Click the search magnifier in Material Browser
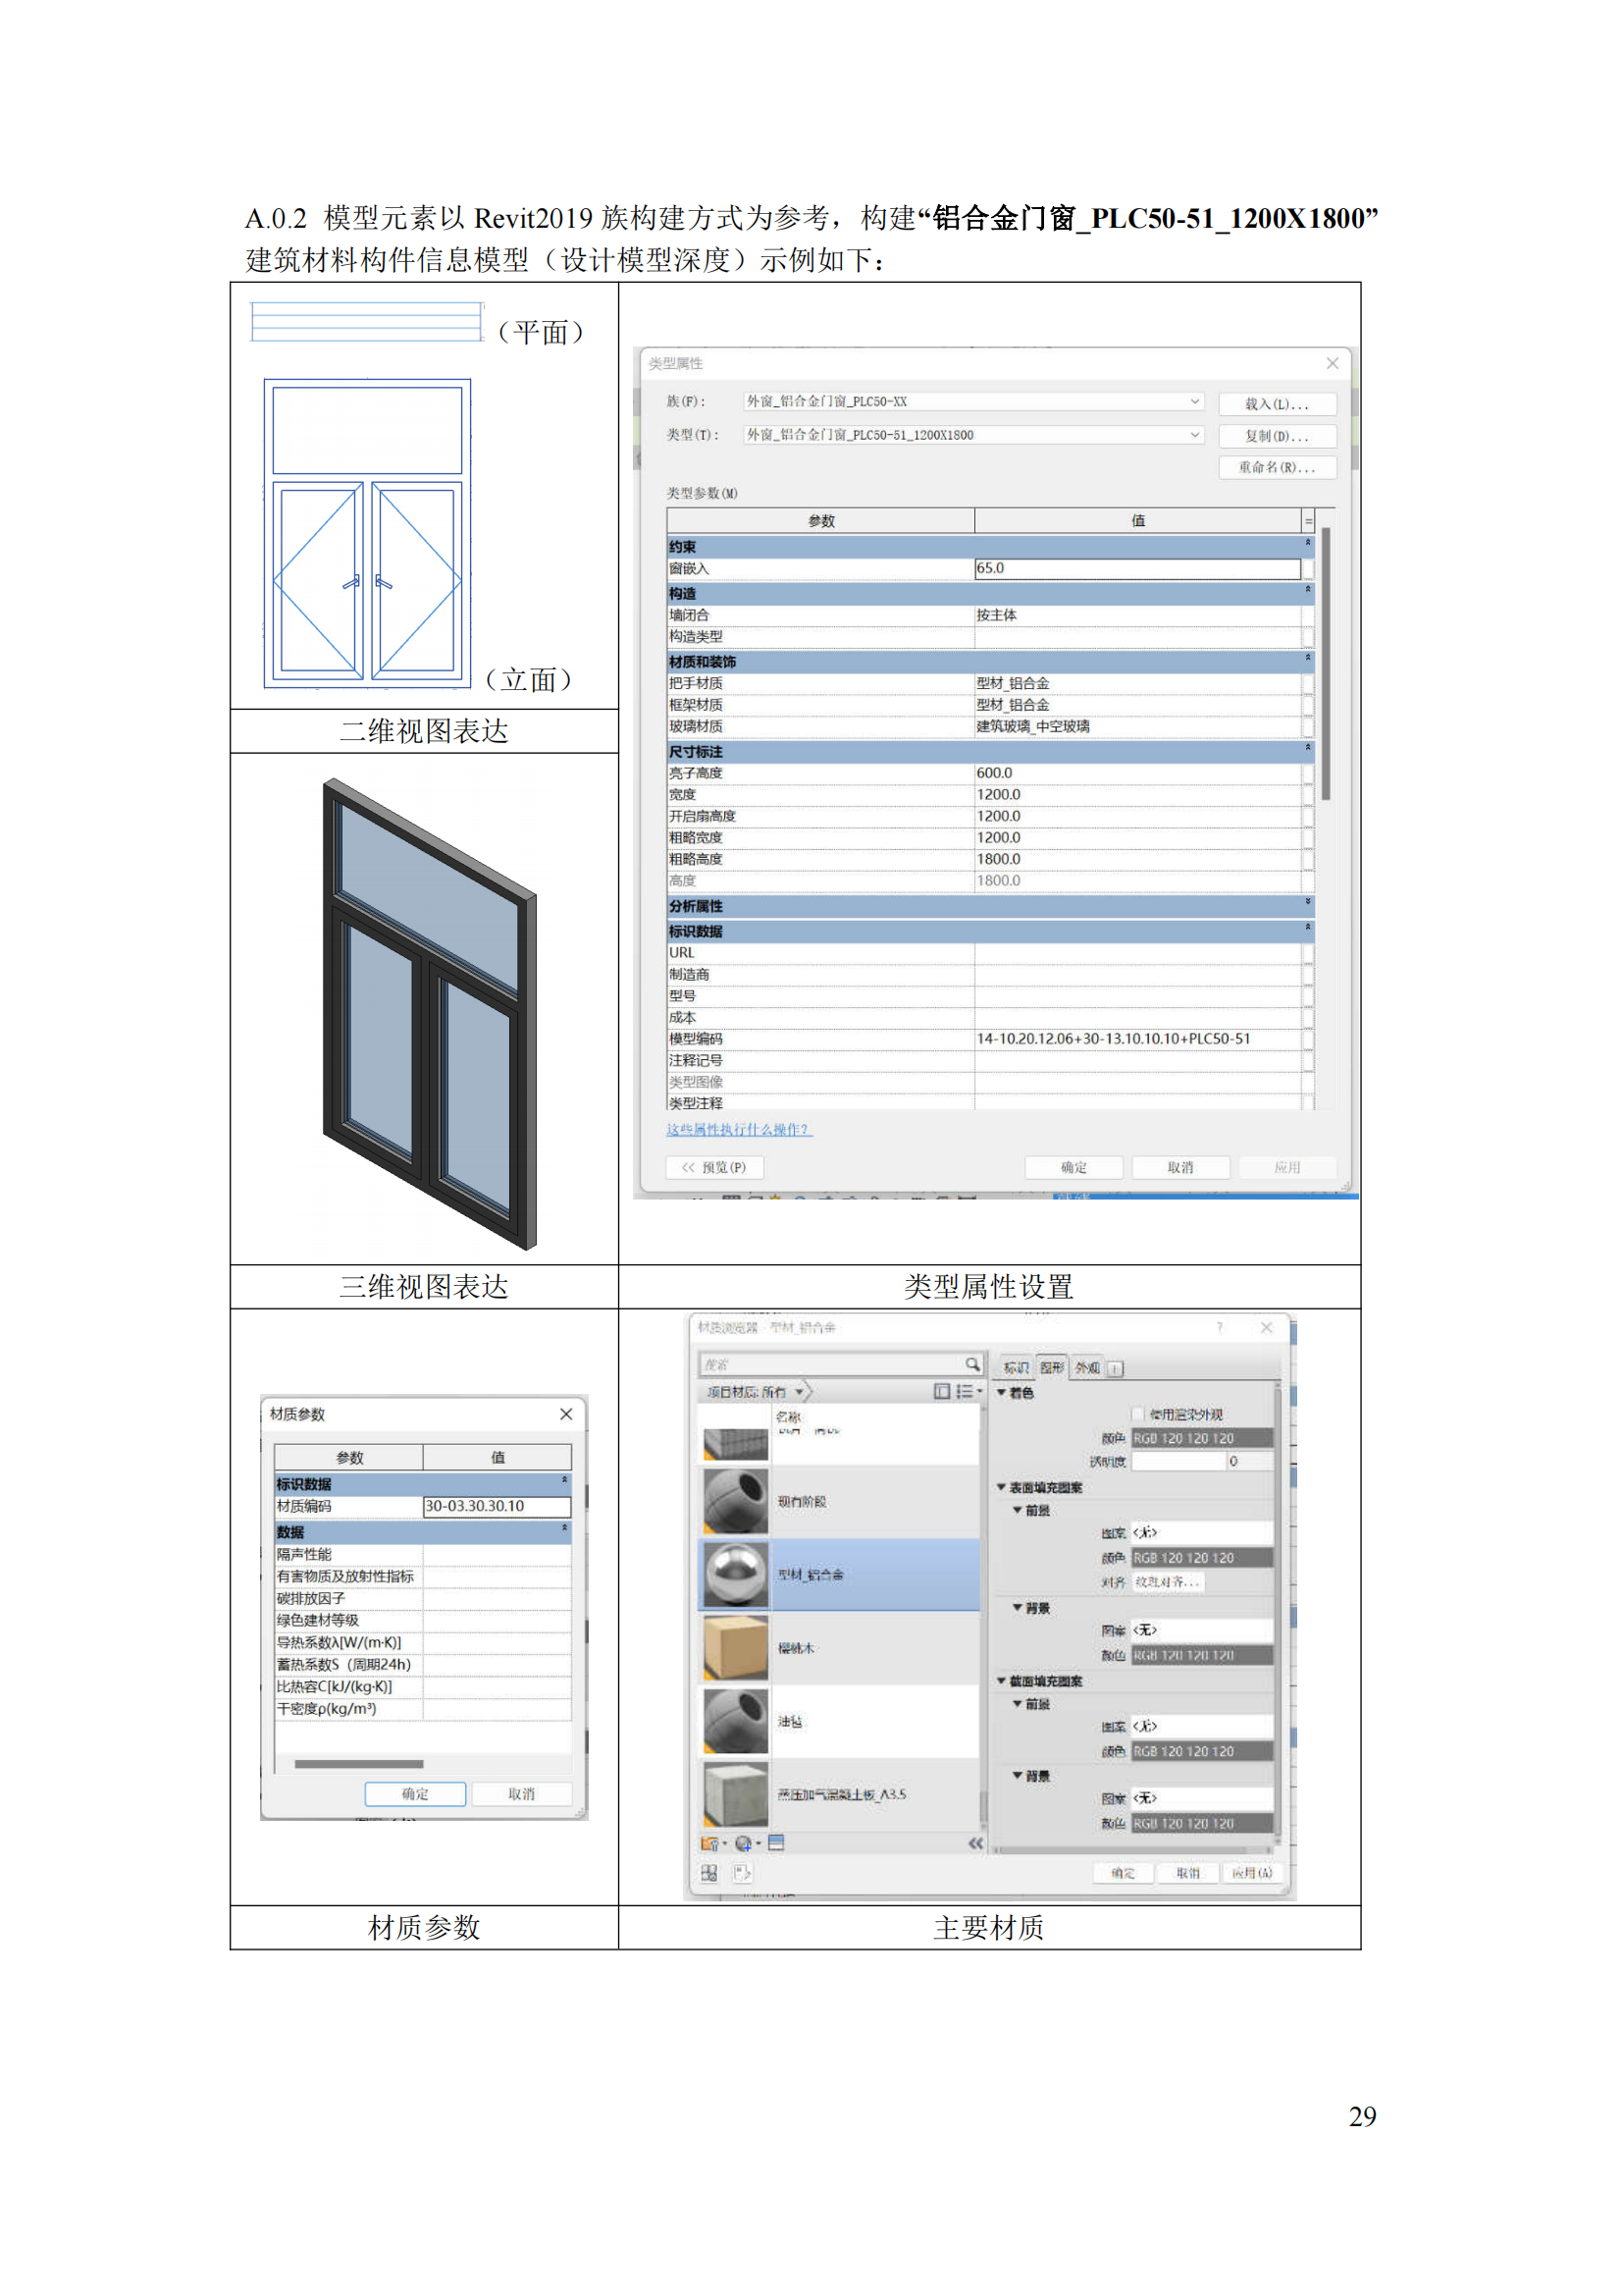 [971, 1364]
